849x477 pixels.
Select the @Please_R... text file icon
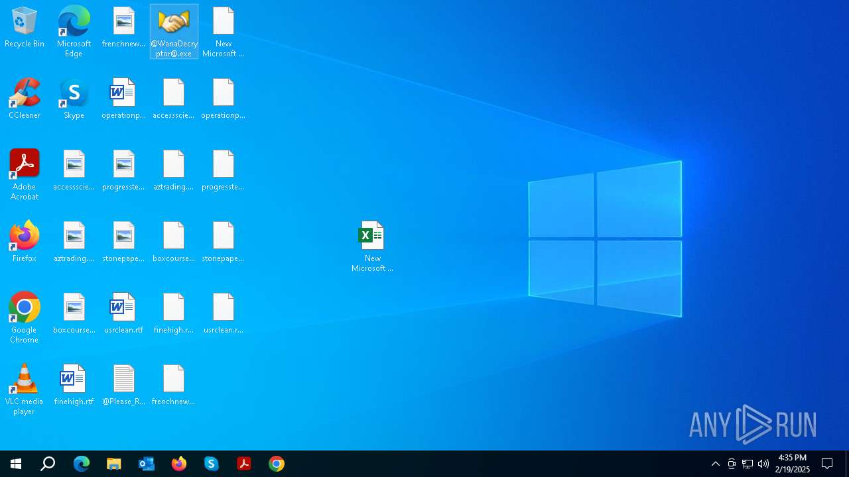[x=123, y=386]
